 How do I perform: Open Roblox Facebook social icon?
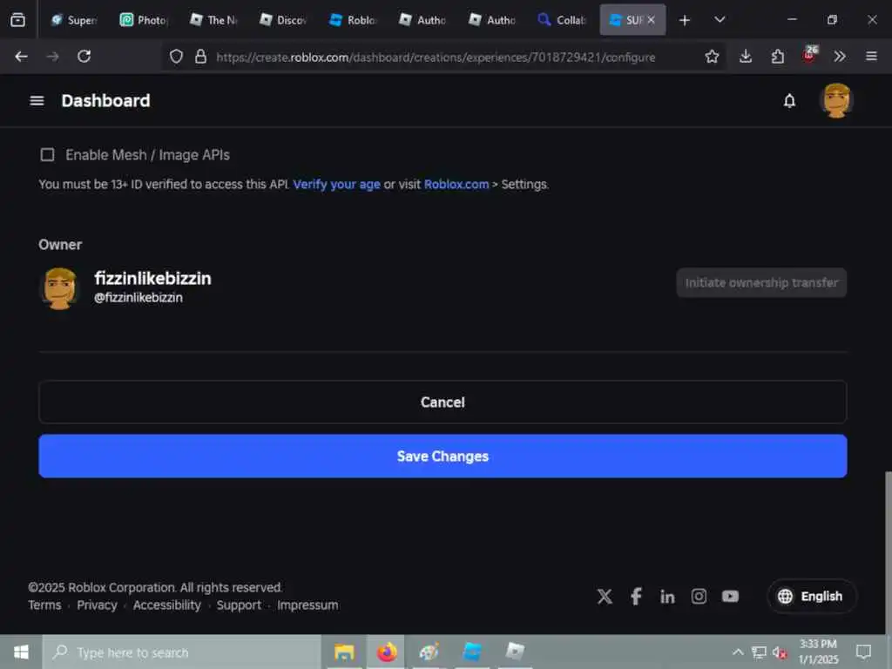[636, 596]
